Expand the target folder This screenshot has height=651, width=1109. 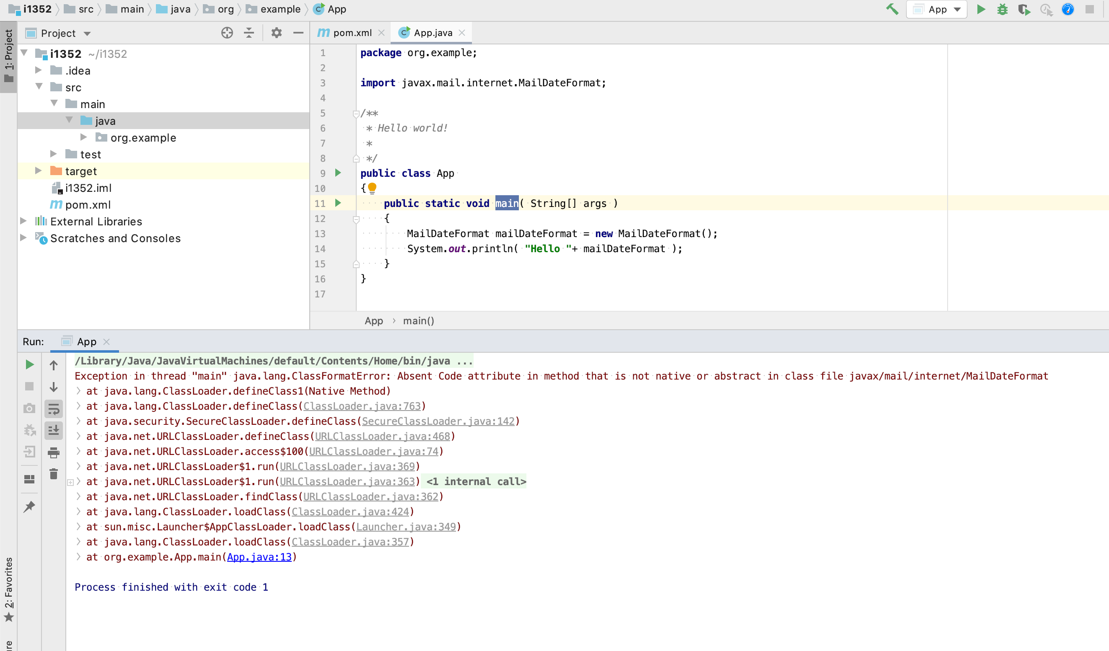pyautogui.click(x=39, y=170)
